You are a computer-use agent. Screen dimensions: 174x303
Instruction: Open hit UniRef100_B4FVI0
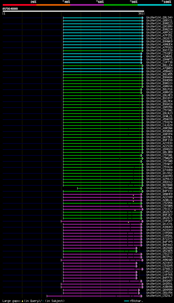click(x=159, y=191)
